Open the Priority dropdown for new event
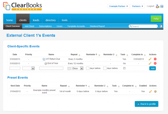The height and width of the screenshot is (114, 168). 28,68
